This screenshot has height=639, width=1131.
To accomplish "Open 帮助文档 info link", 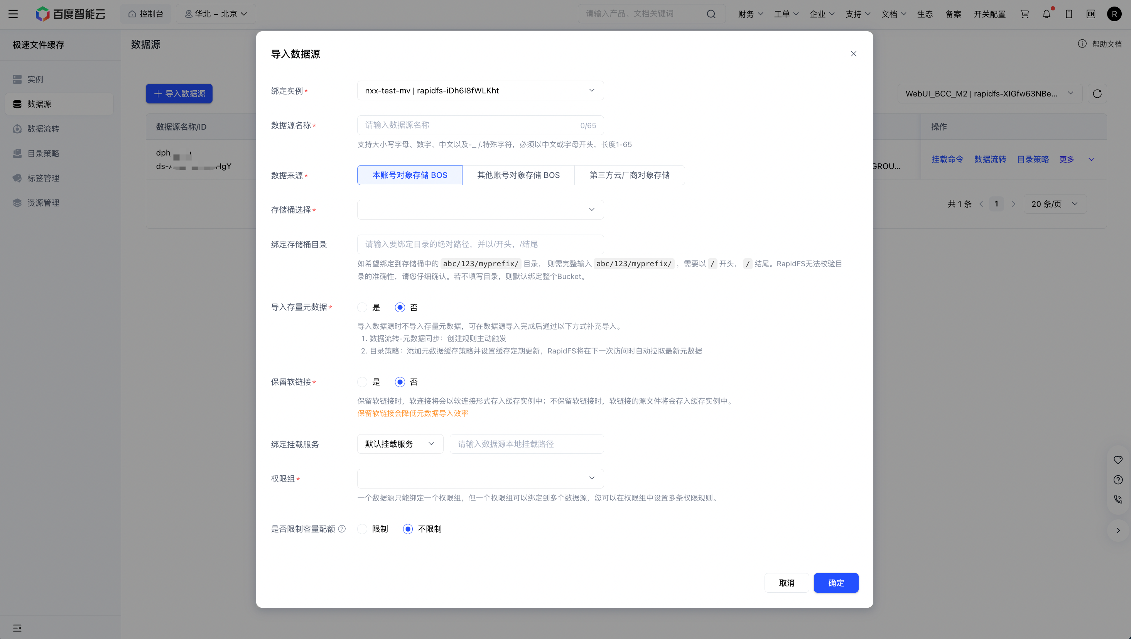I will pyautogui.click(x=1100, y=44).
